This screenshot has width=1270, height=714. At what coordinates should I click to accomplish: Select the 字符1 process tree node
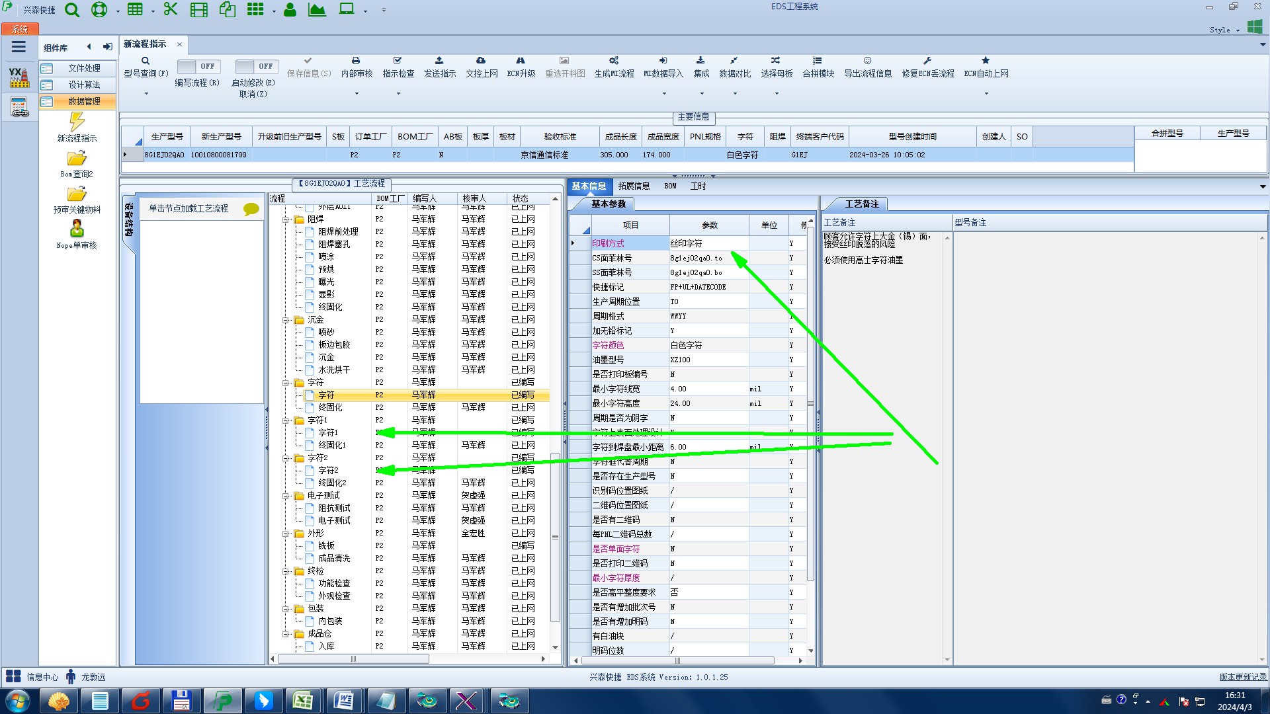pos(327,432)
